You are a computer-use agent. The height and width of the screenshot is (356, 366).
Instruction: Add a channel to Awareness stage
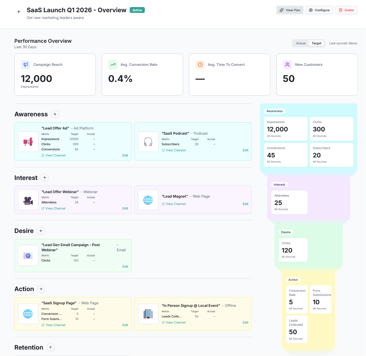55,114
